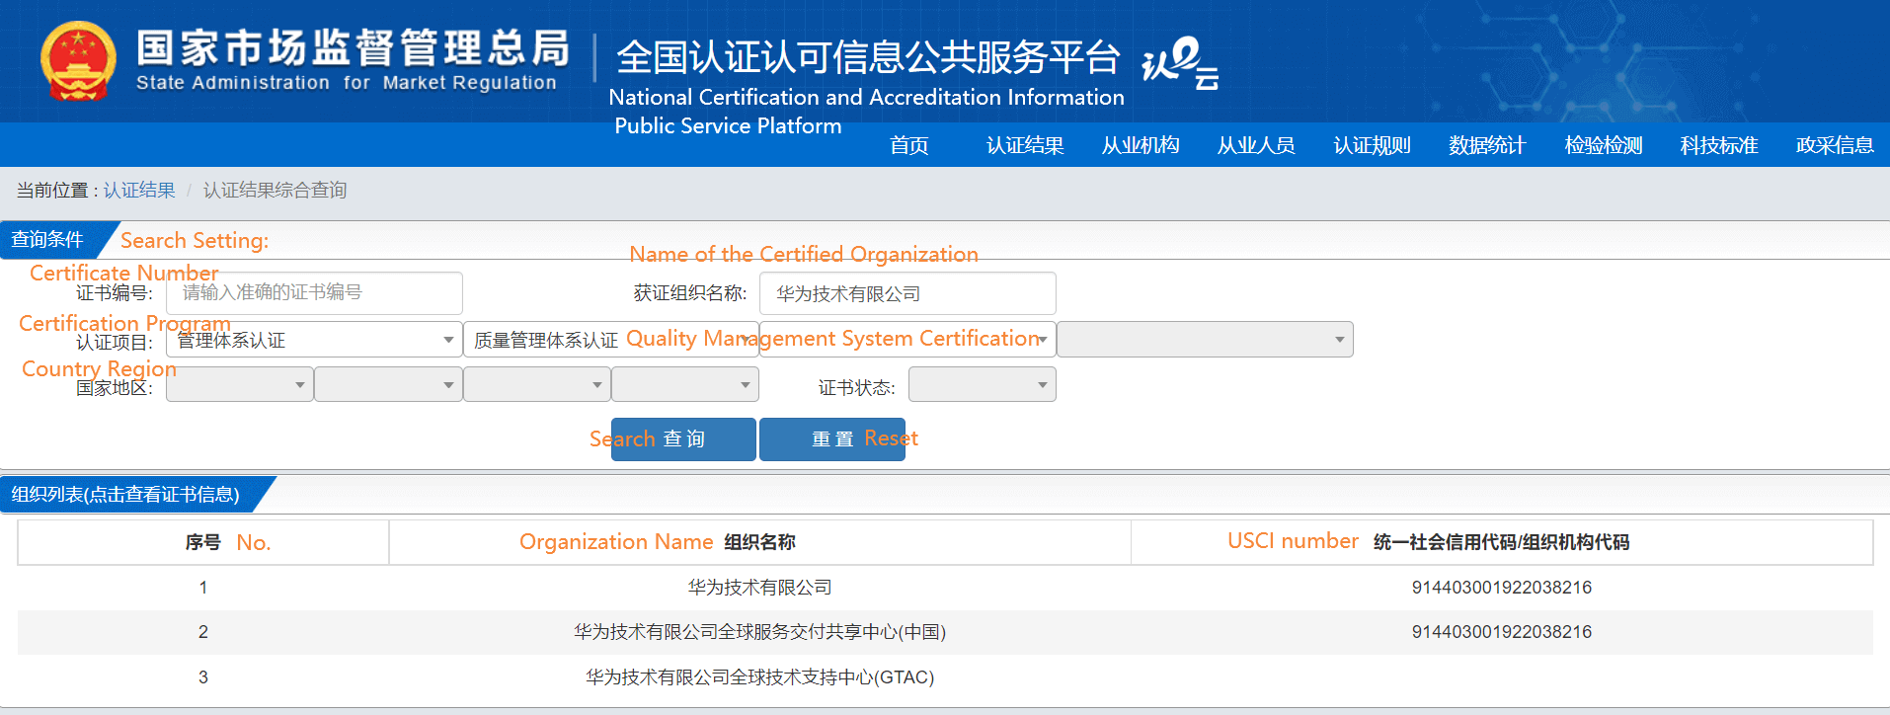Focus the 获证组织名称 organization name field
The height and width of the screenshot is (715, 1890).
[907, 293]
